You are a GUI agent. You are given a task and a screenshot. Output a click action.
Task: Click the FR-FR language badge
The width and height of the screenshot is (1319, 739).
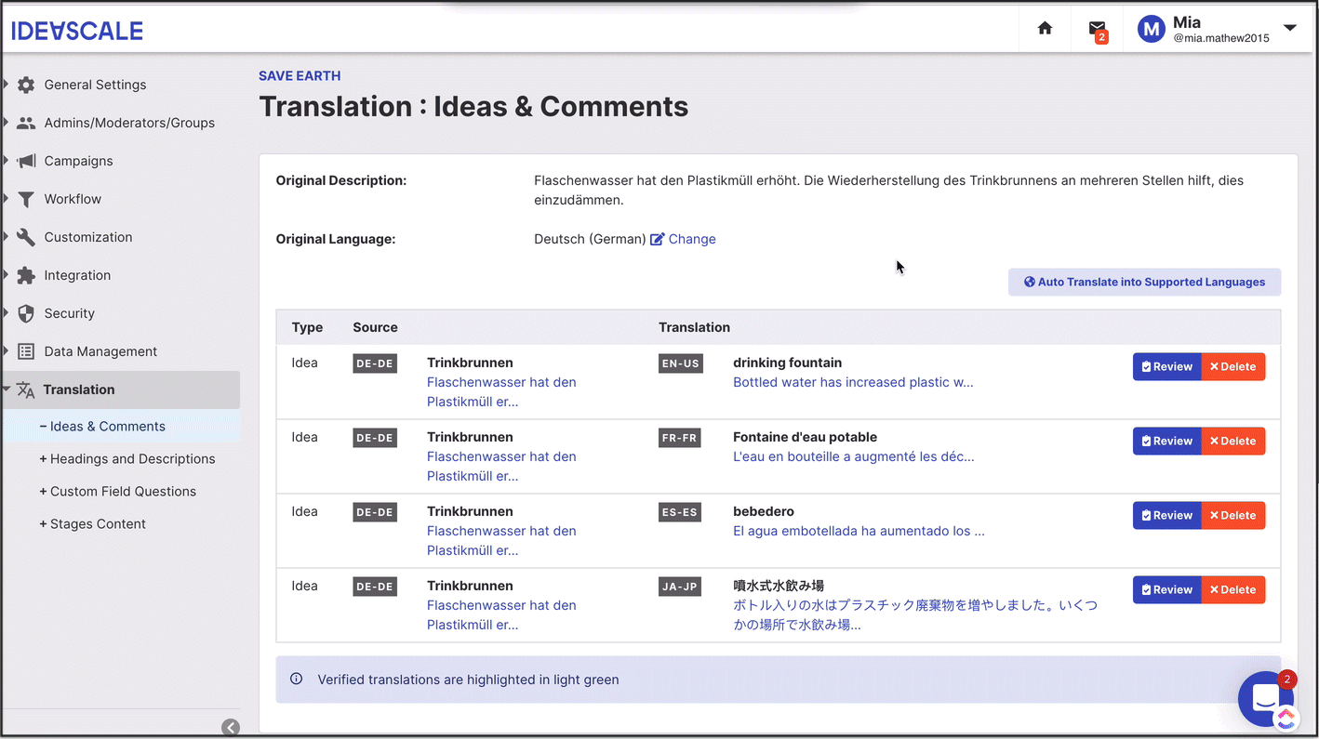coord(680,438)
